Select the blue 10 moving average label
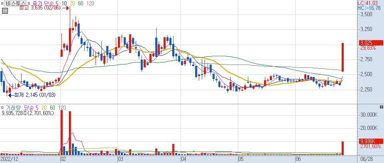Viewport: 384px width, 163px height. point(64,3)
